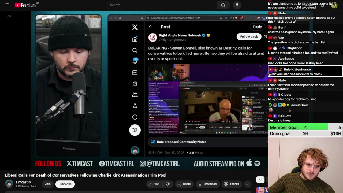Image resolution: width=343 pixels, height=193 pixels.
Task: Open X Profile person icon
Action: point(135,106)
